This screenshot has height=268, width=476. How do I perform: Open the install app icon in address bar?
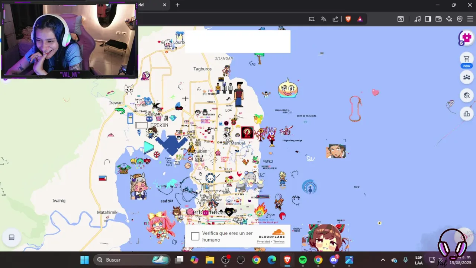point(312,19)
